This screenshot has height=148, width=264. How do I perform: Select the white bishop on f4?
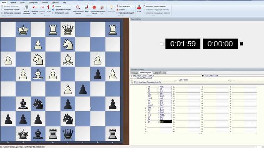[x=38, y=74]
